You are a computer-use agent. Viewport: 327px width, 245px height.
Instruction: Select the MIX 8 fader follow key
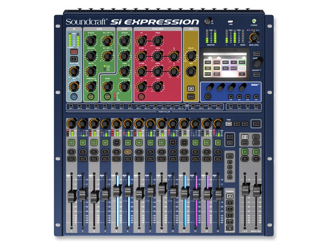coord(130,106)
